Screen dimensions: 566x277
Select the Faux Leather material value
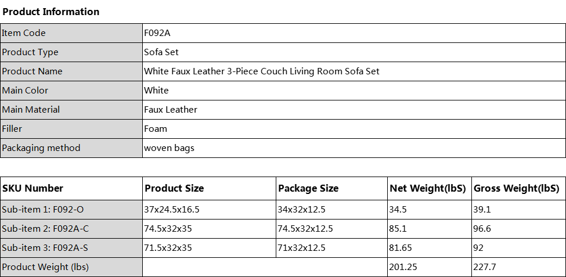click(x=171, y=110)
